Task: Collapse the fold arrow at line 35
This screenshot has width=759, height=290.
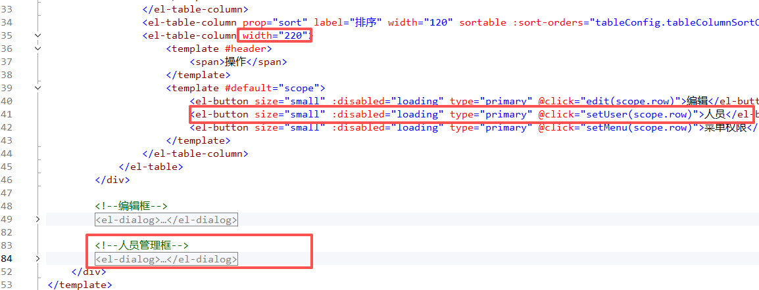Action: [x=37, y=35]
